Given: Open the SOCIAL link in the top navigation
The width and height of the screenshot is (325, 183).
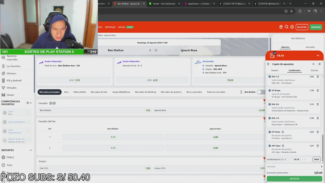Looking at the screenshot, I should point(122,27).
